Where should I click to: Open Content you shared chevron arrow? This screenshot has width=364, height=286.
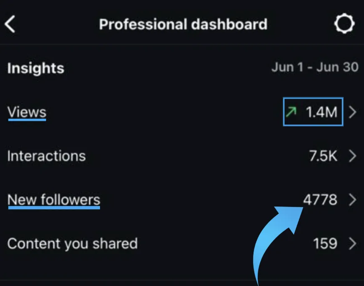(352, 243)
